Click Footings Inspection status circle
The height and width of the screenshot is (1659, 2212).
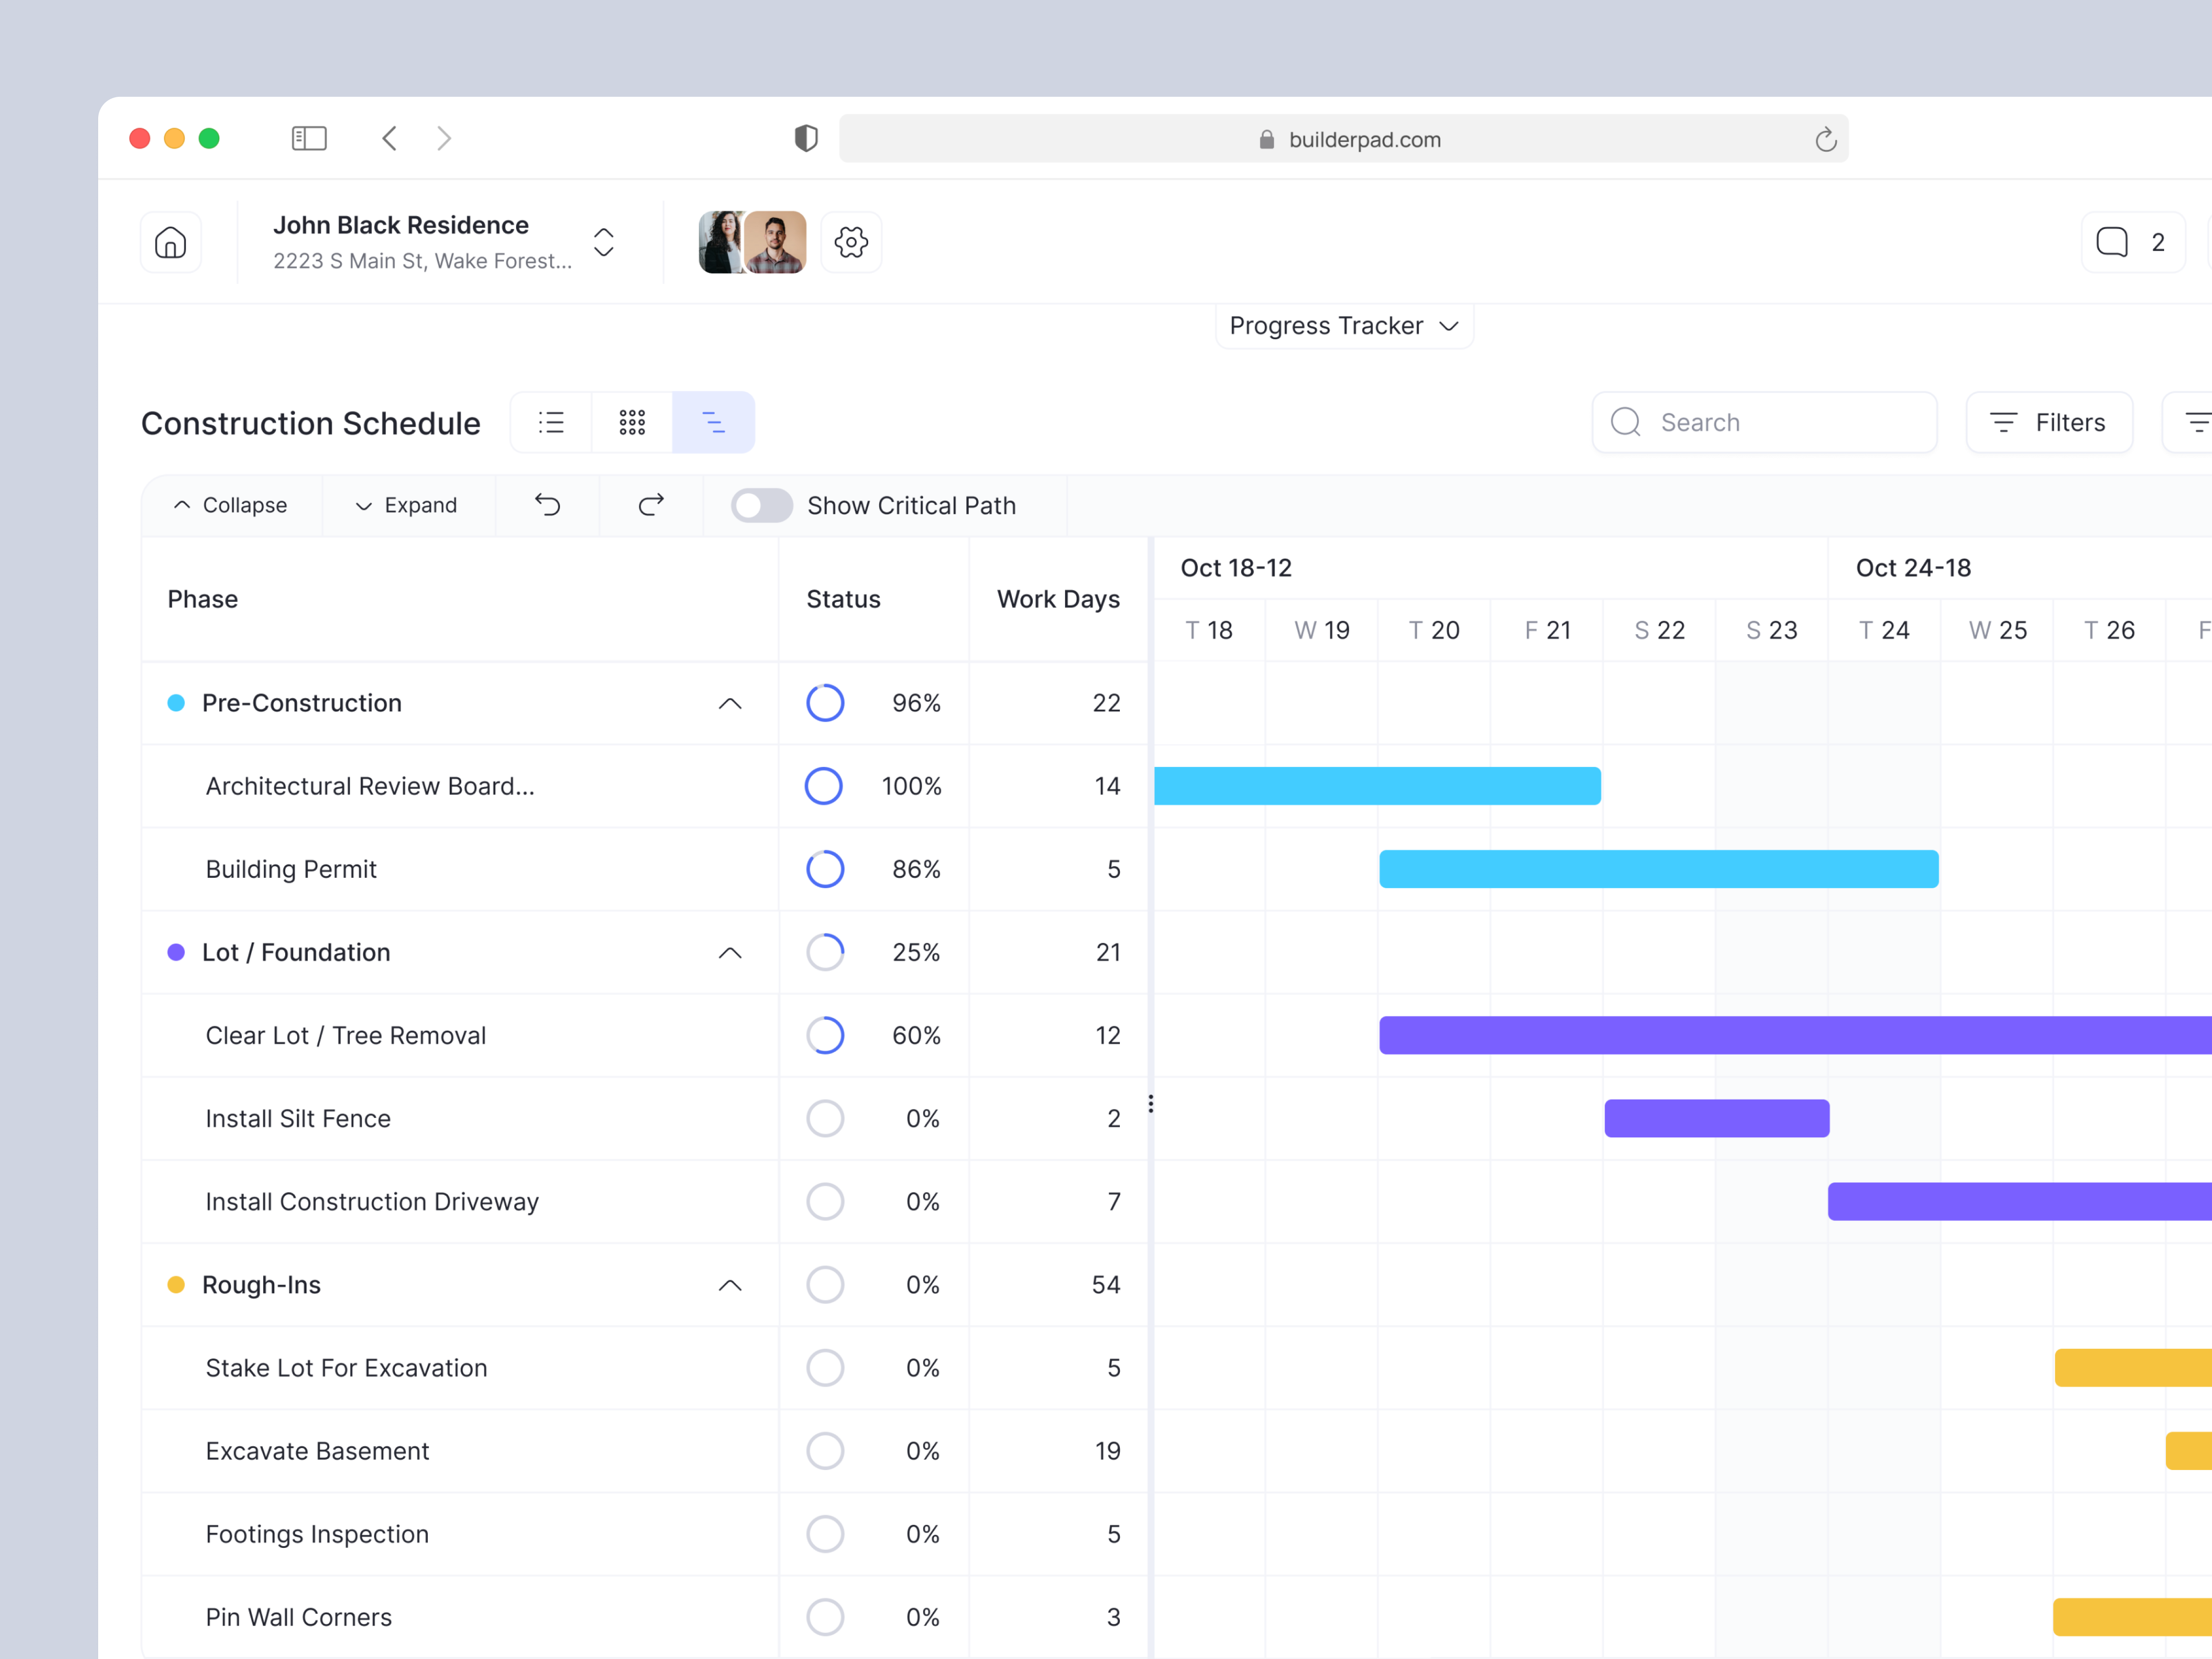825,1534
